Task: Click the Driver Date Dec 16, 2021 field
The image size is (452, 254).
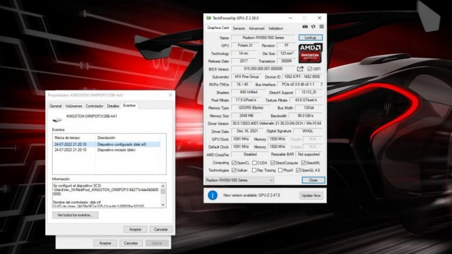Action: click(248, 131)
